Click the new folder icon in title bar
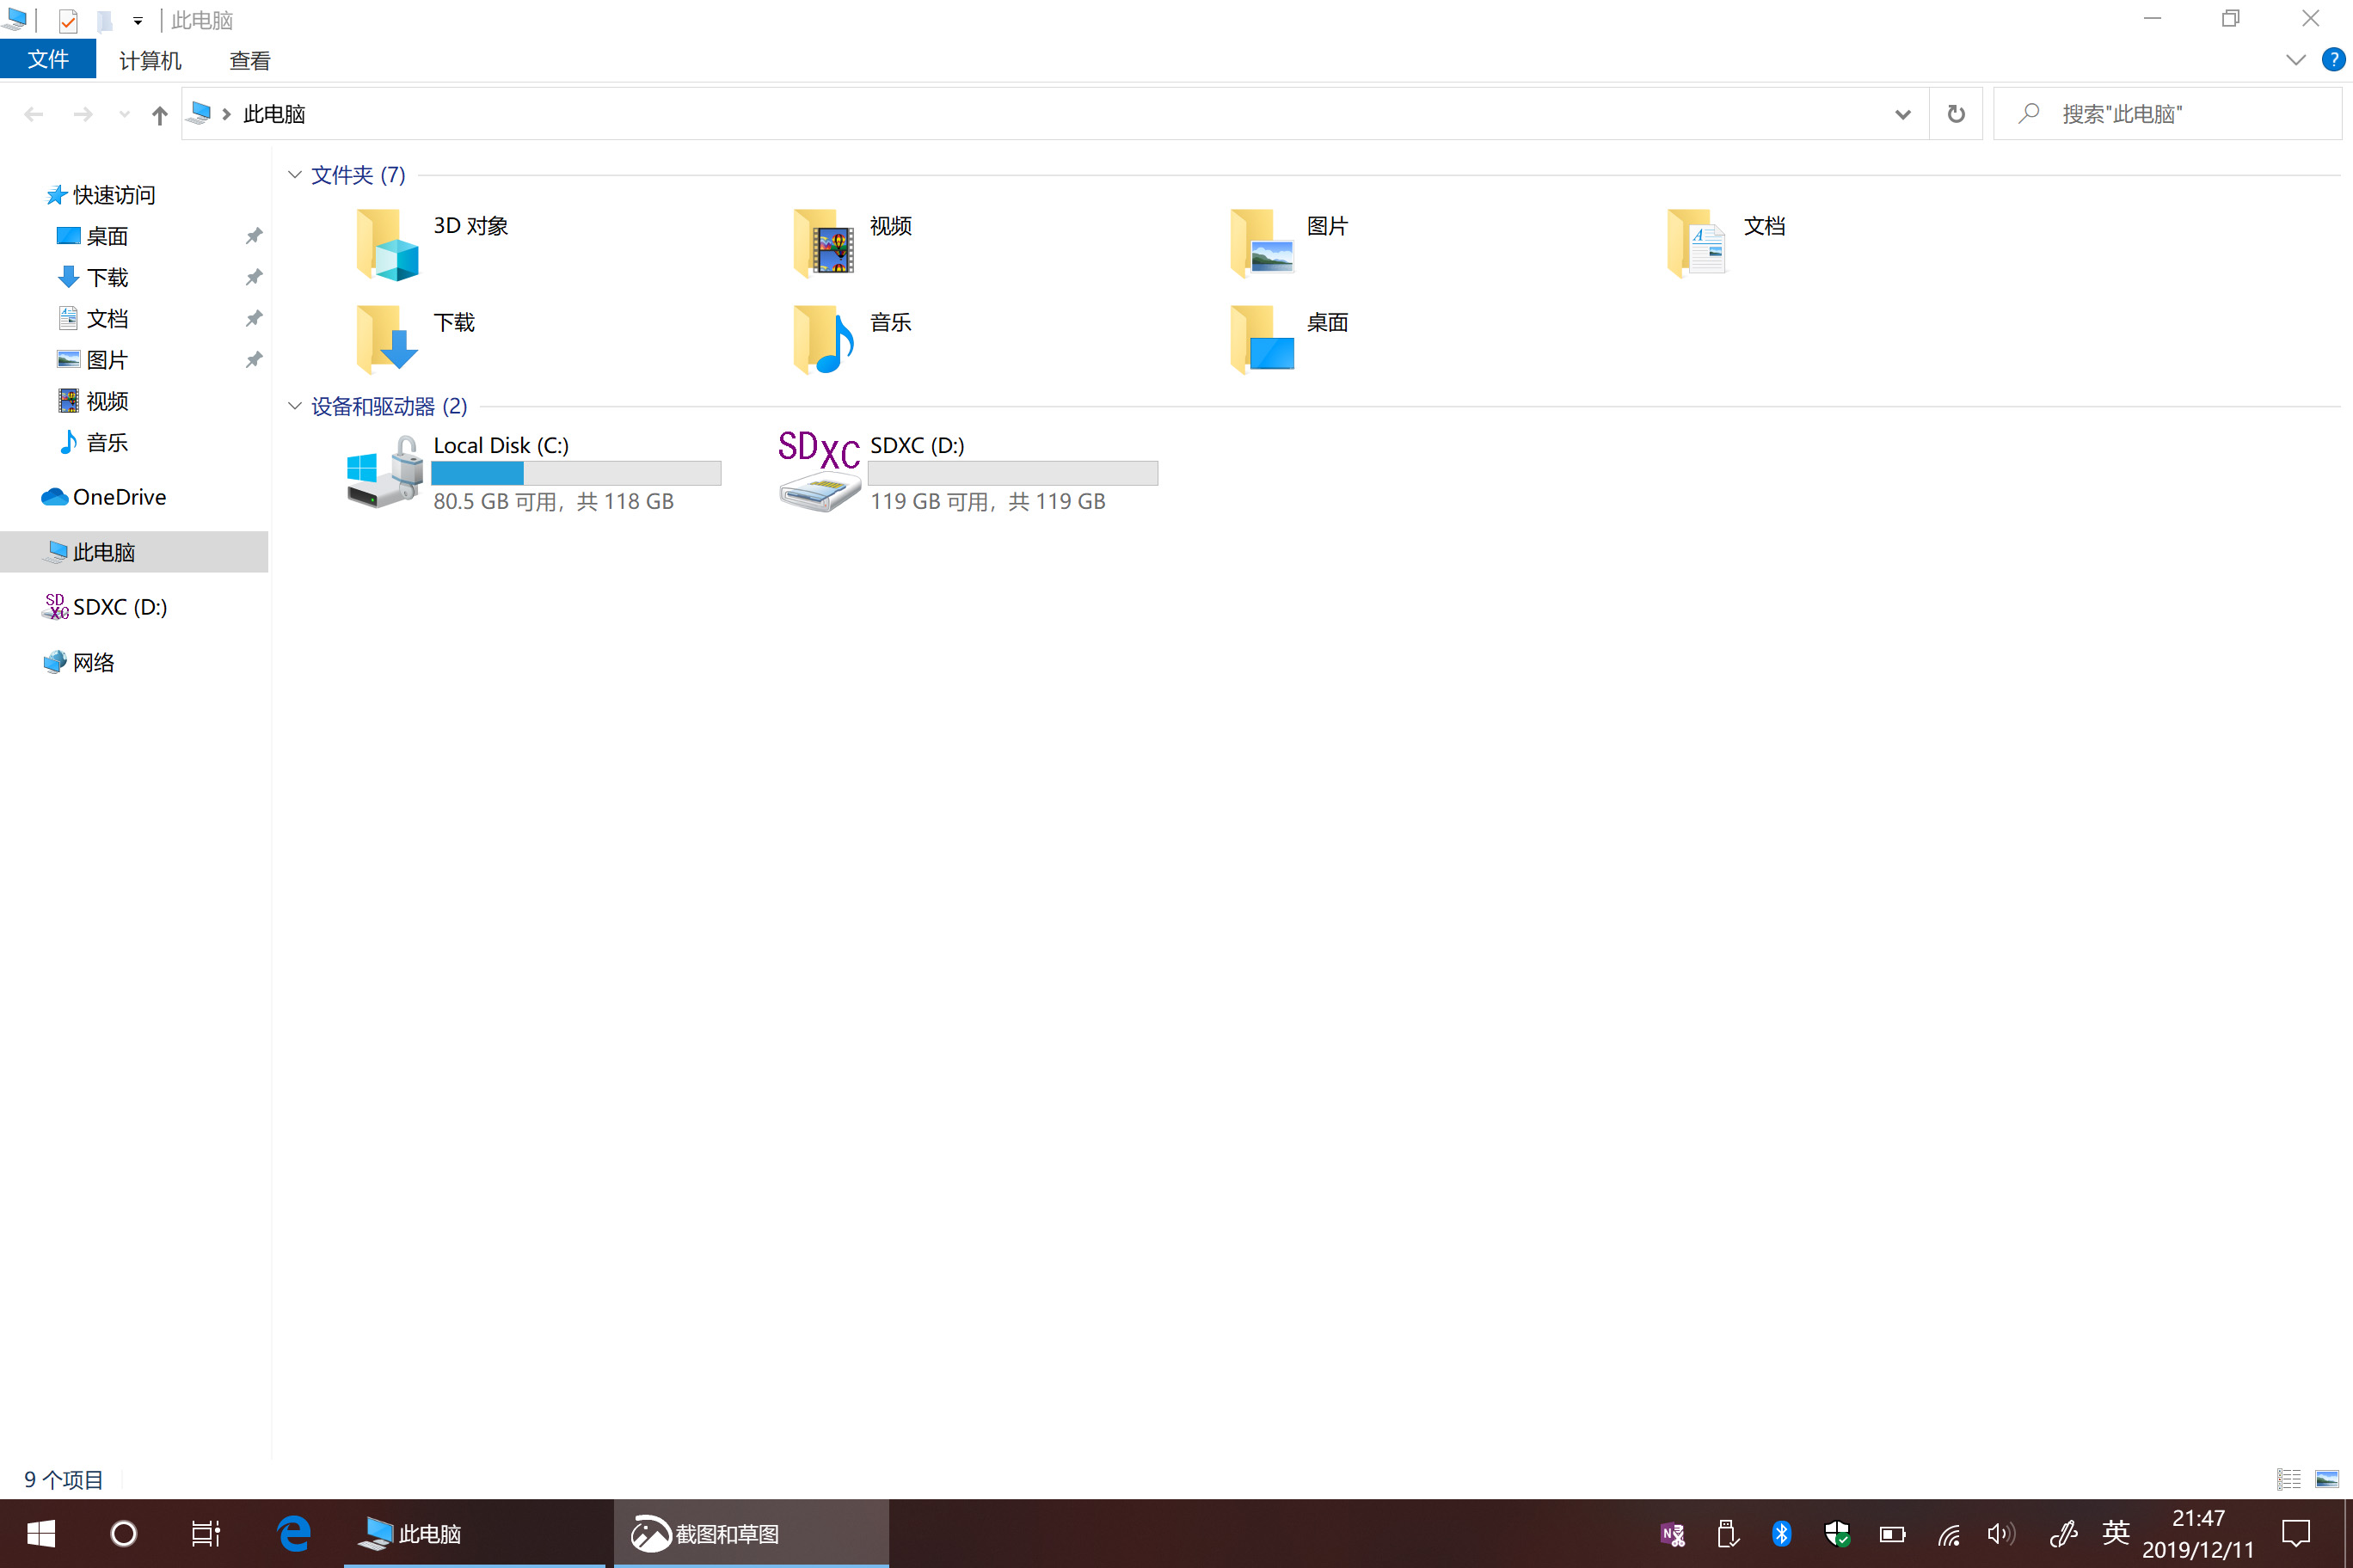 104,20
